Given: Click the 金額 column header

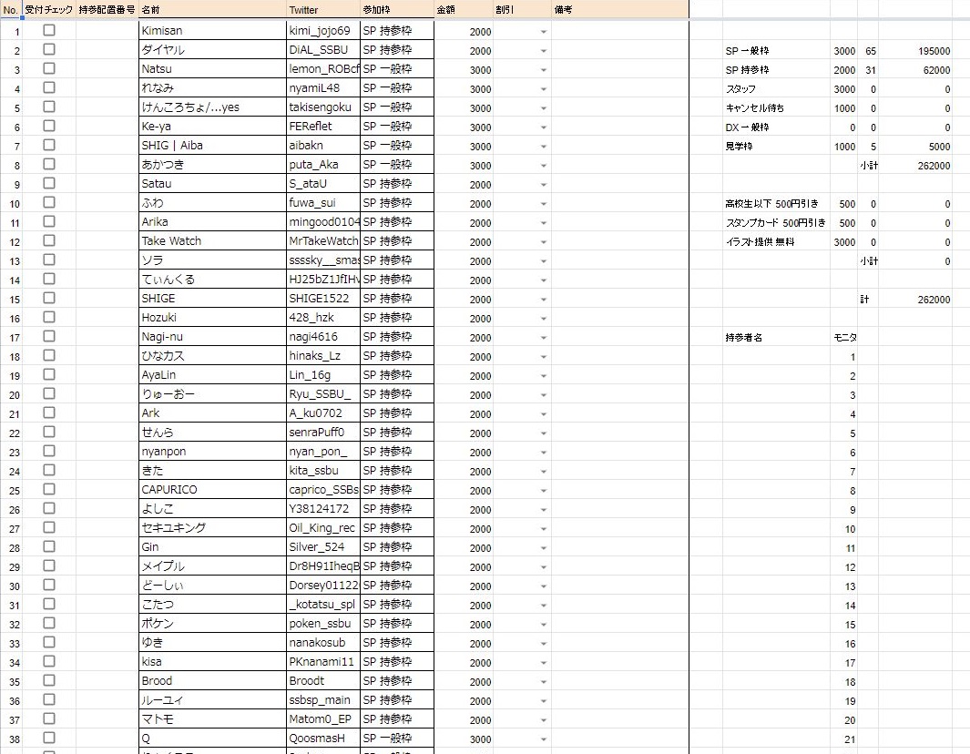Looking at the screenshot, I should (464, 10).
